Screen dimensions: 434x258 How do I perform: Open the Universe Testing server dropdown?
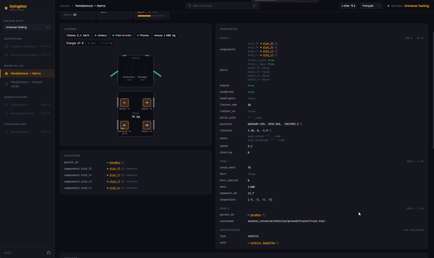pyautogui.click(x=27, y=27)
